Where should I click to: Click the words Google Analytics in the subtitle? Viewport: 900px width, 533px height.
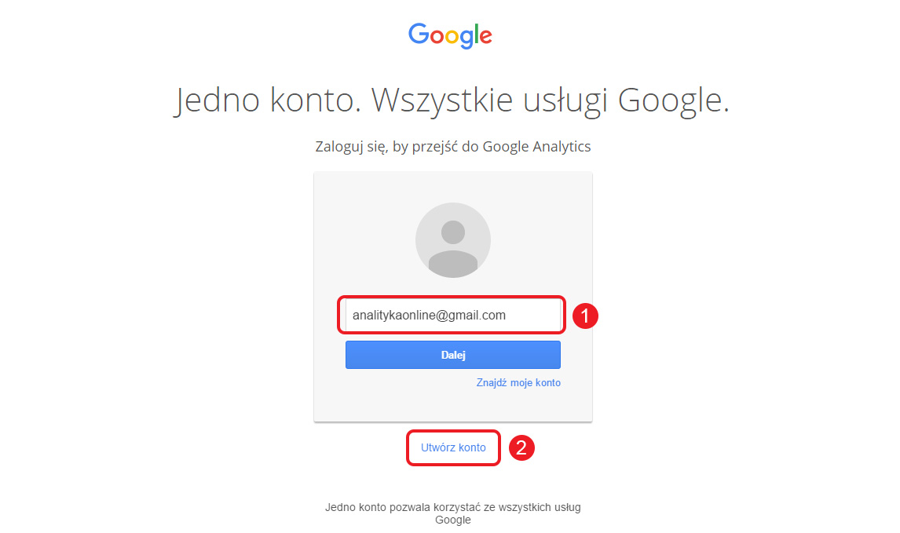(536, 146)
